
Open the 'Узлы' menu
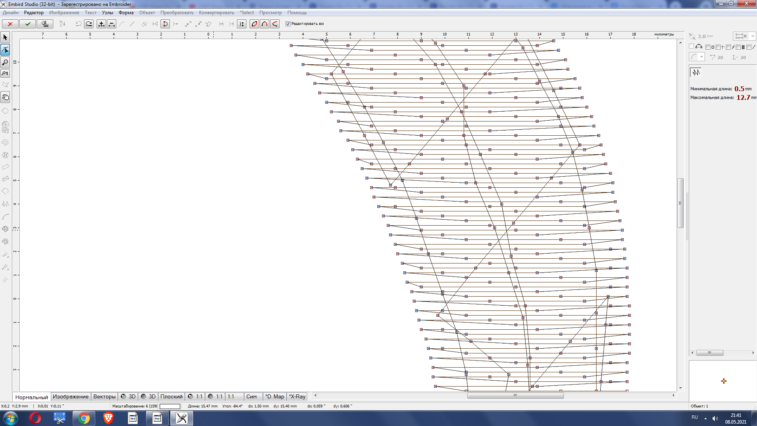107,13
